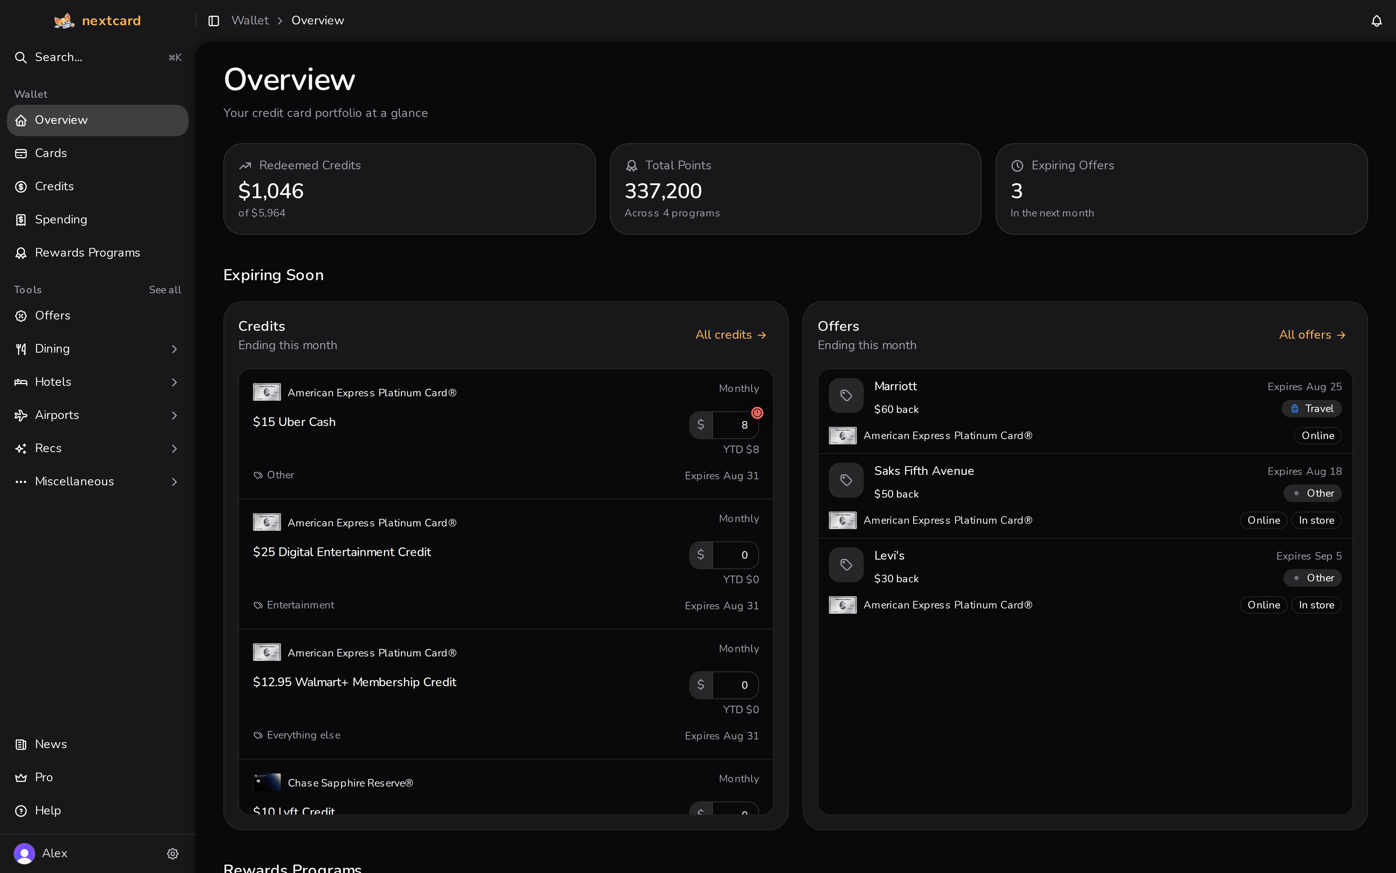
Task: Click the Online badge on Marriott offer
Action: pyautogui.click(x=1317, y=435)
